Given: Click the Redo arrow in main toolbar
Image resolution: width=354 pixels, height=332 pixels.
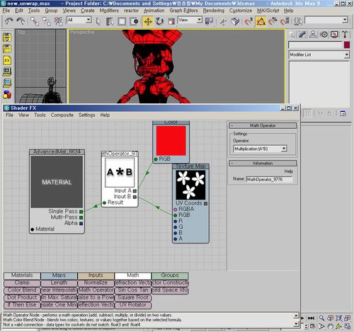Looking at the screenshot, I should (x=21, y=21).
